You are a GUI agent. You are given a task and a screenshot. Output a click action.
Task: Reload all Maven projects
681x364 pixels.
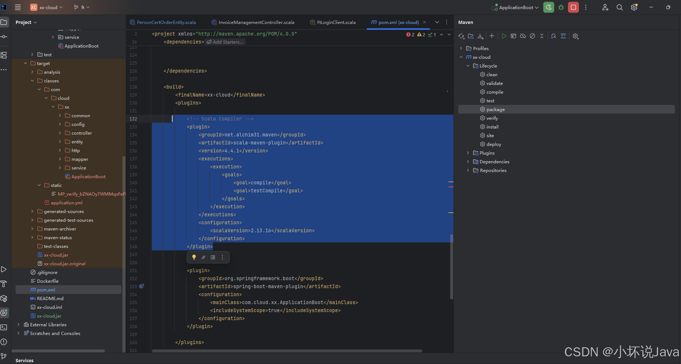pos(461,36)
